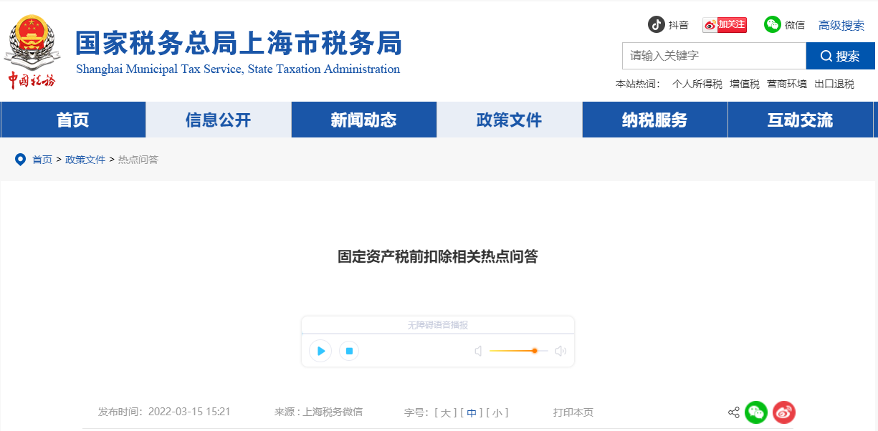Viewport: 878px width, 431px height.
Task: Play the accessibility audio broadcast
Action: 320,351
